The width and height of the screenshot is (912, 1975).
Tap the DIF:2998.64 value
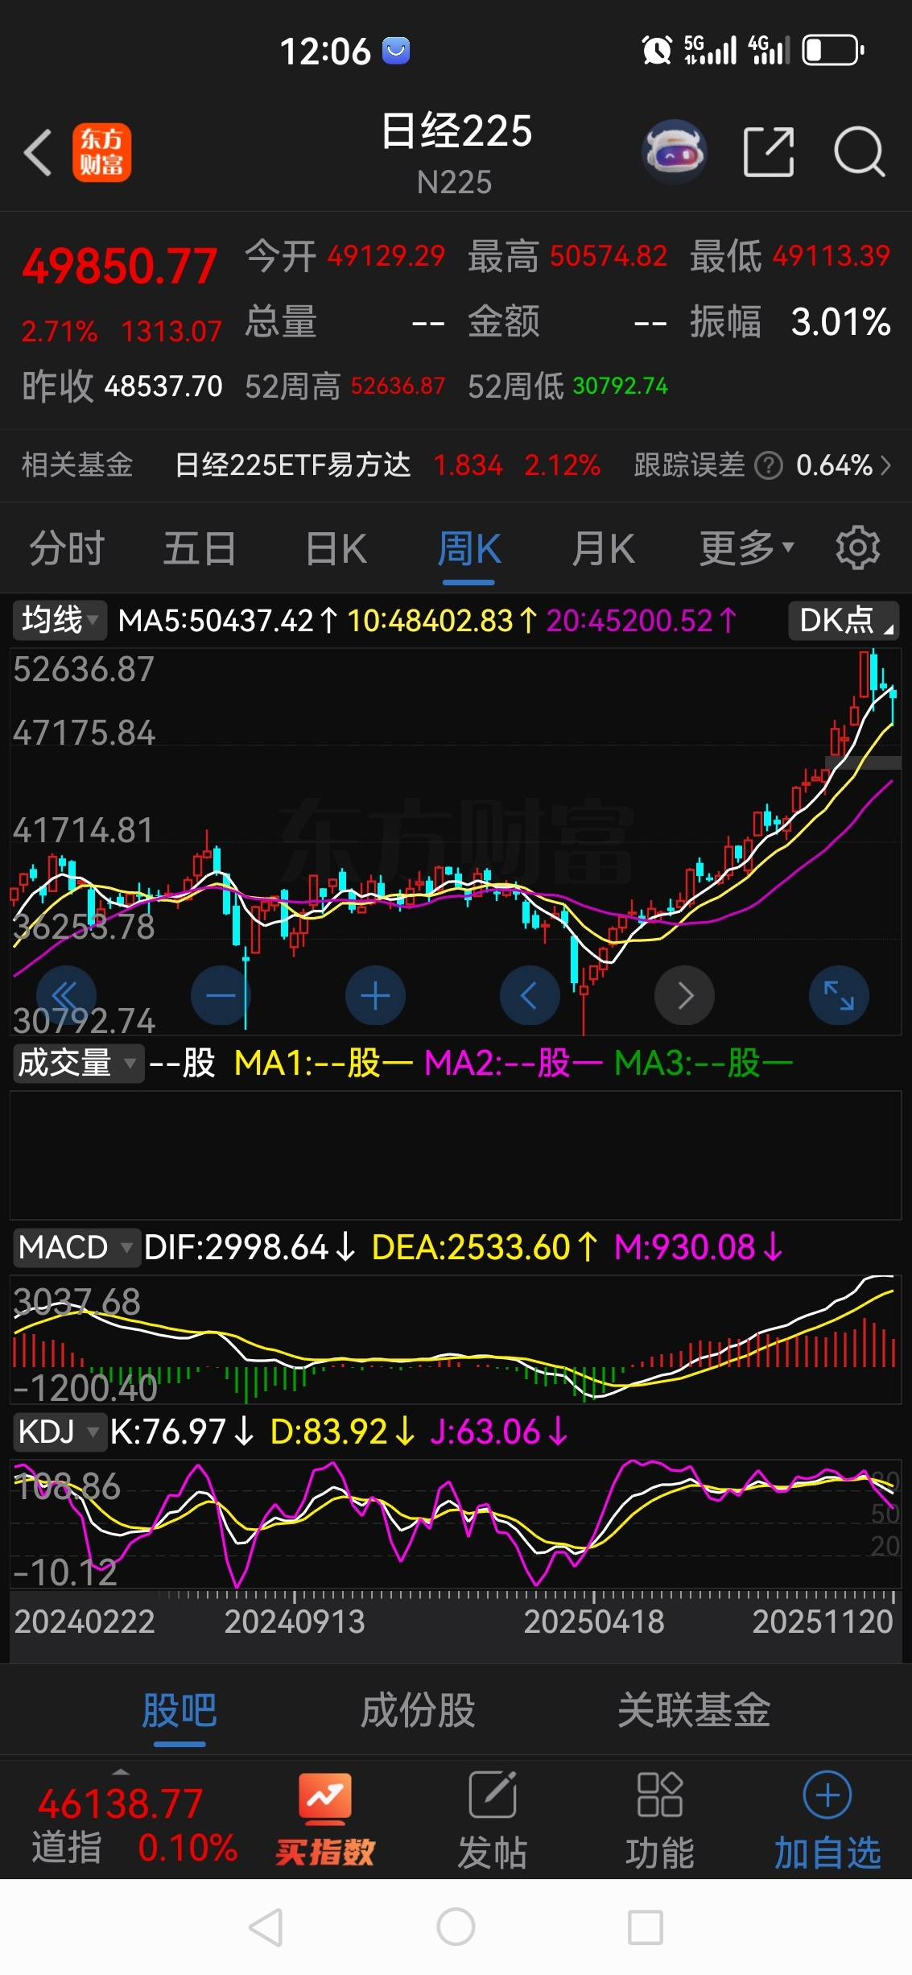[x=250, y=1248]
